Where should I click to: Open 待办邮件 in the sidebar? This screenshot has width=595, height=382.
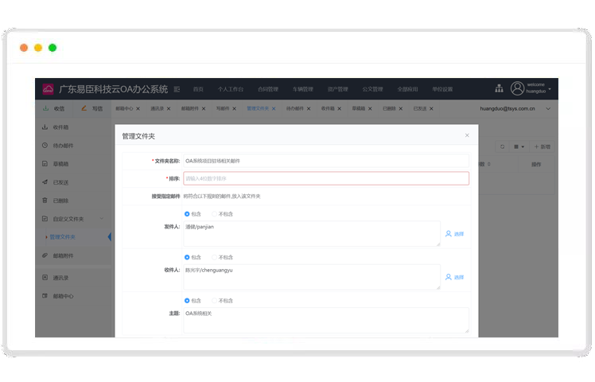pyautogui.click(x=74, y=146)
